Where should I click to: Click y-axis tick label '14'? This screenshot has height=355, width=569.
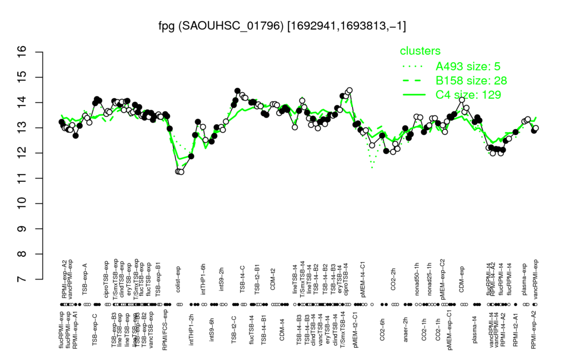[x=22, y=103]
